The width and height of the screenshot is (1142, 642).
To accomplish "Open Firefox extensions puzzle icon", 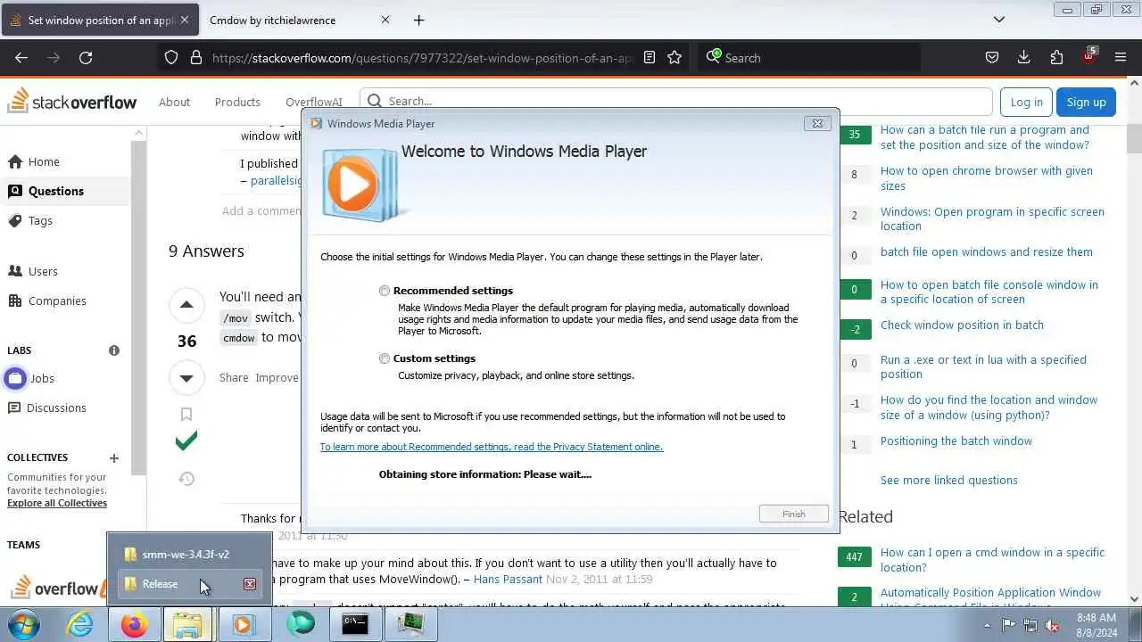I will click(x=1056, y=57).
